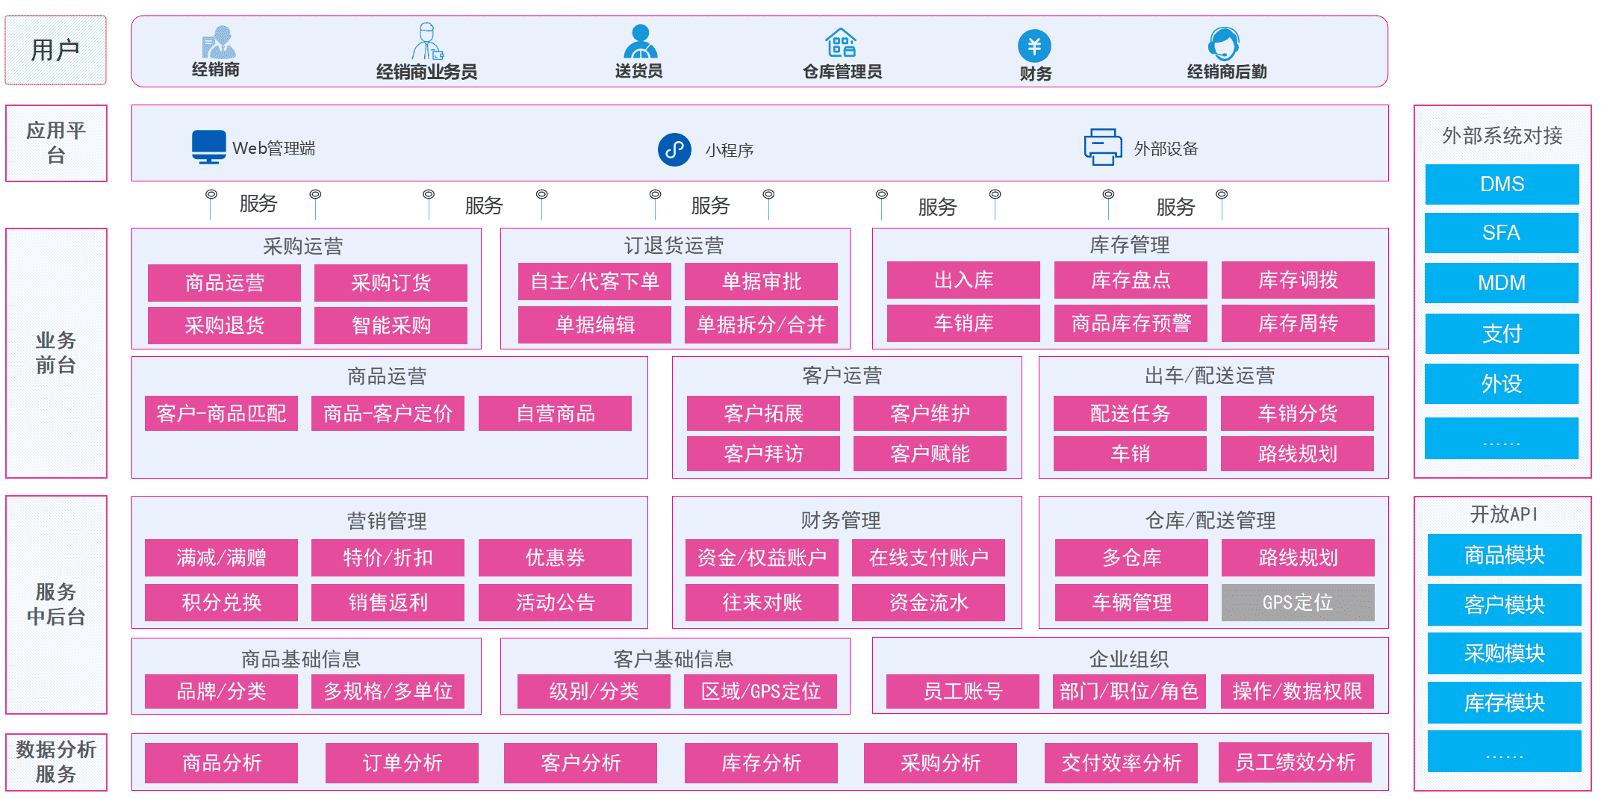The image size is (1601, 799).
Task: Select the 库存盘点 block
Action: tap(1131, 280)
